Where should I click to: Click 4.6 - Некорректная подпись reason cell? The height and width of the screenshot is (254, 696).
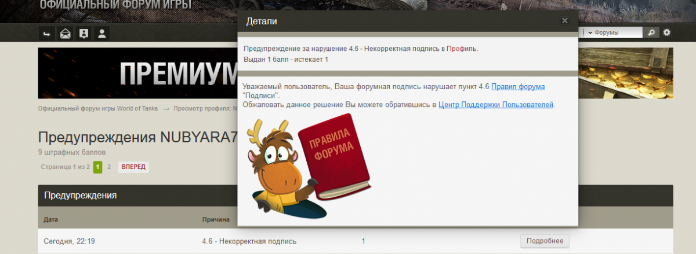[x=249, y=241]
